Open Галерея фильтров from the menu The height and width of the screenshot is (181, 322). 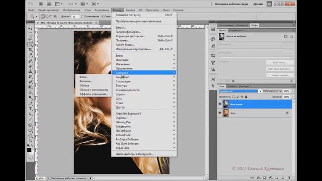(144, 32)
